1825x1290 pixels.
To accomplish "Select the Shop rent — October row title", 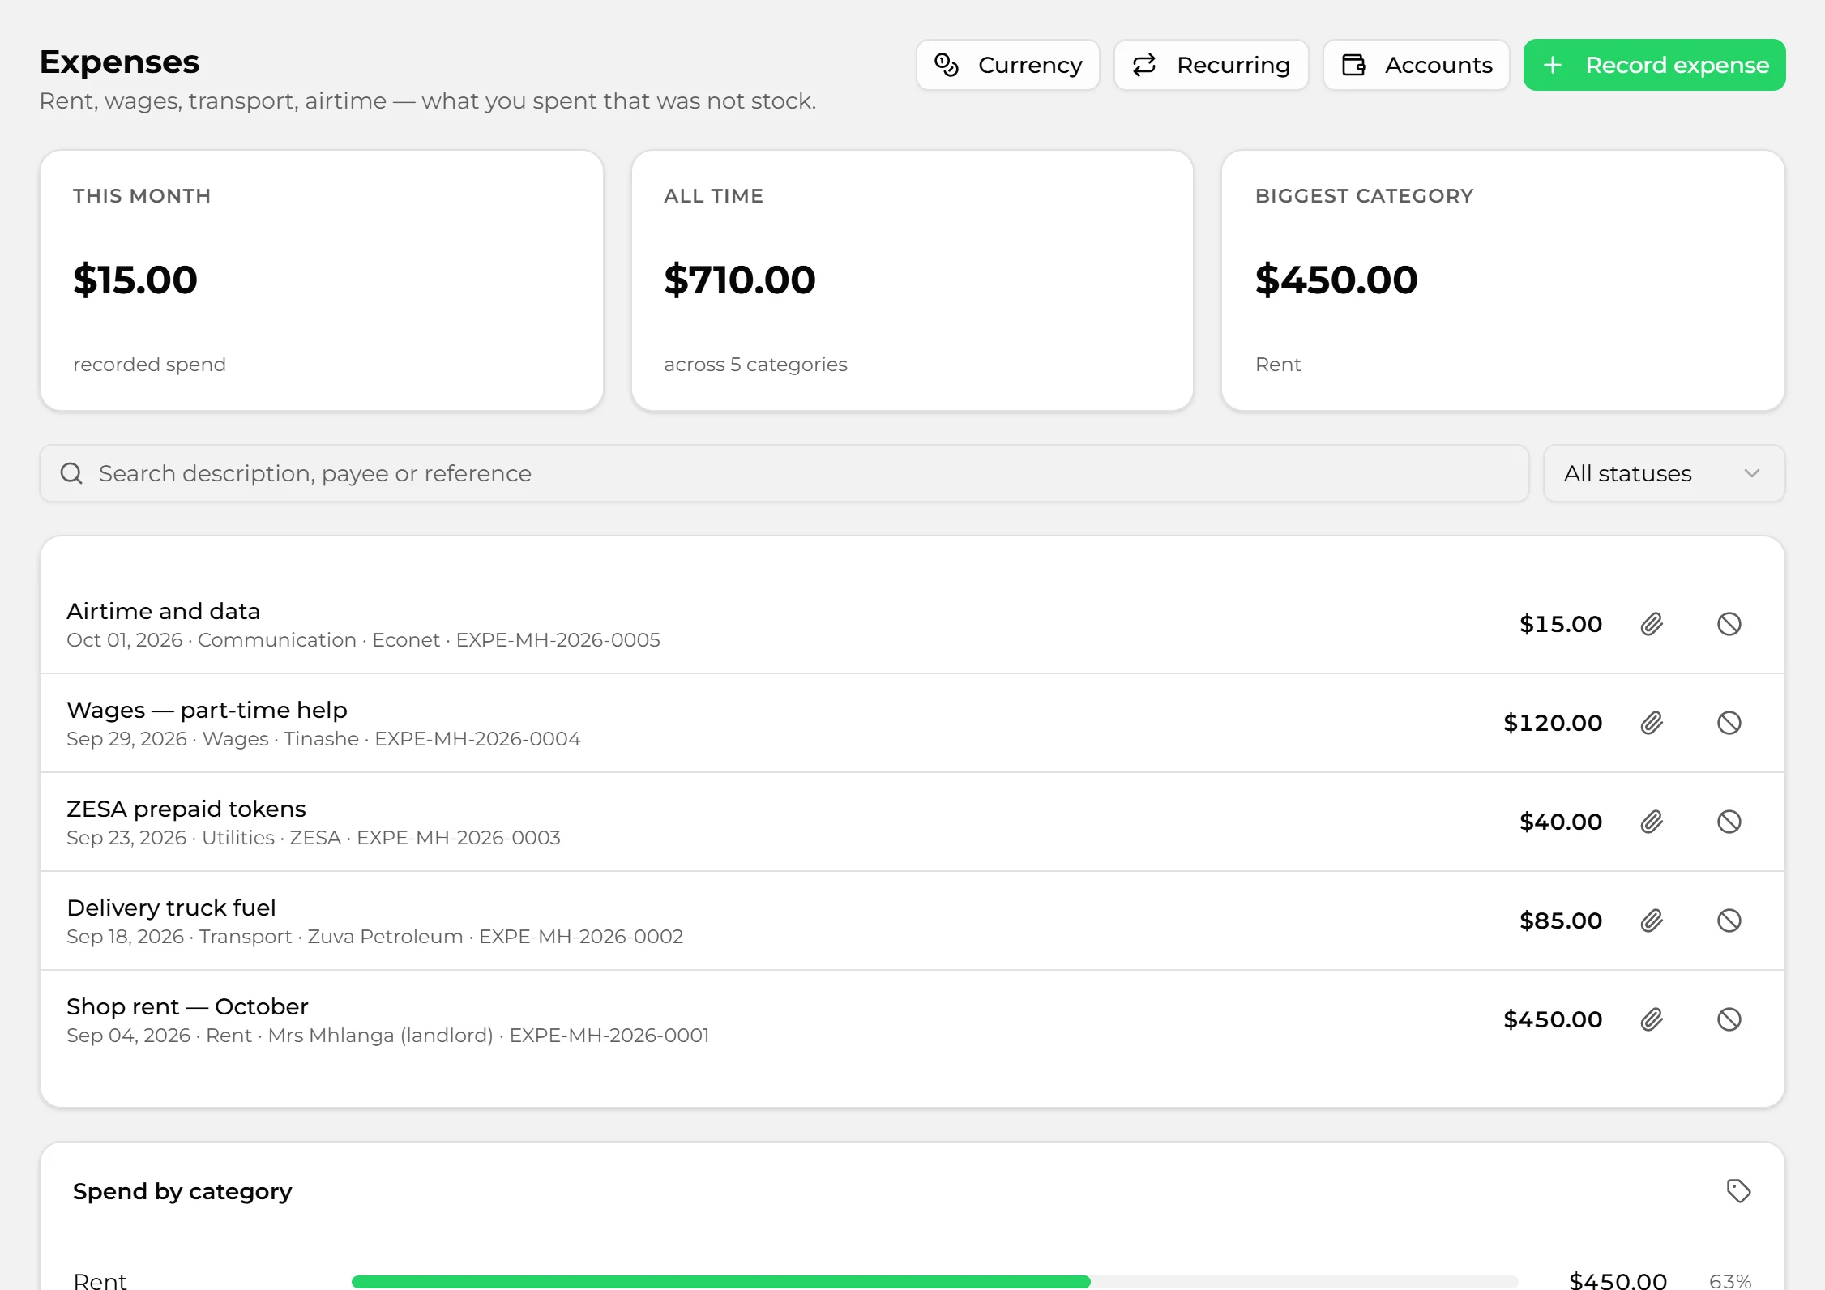I will [x=187, y=1006].
